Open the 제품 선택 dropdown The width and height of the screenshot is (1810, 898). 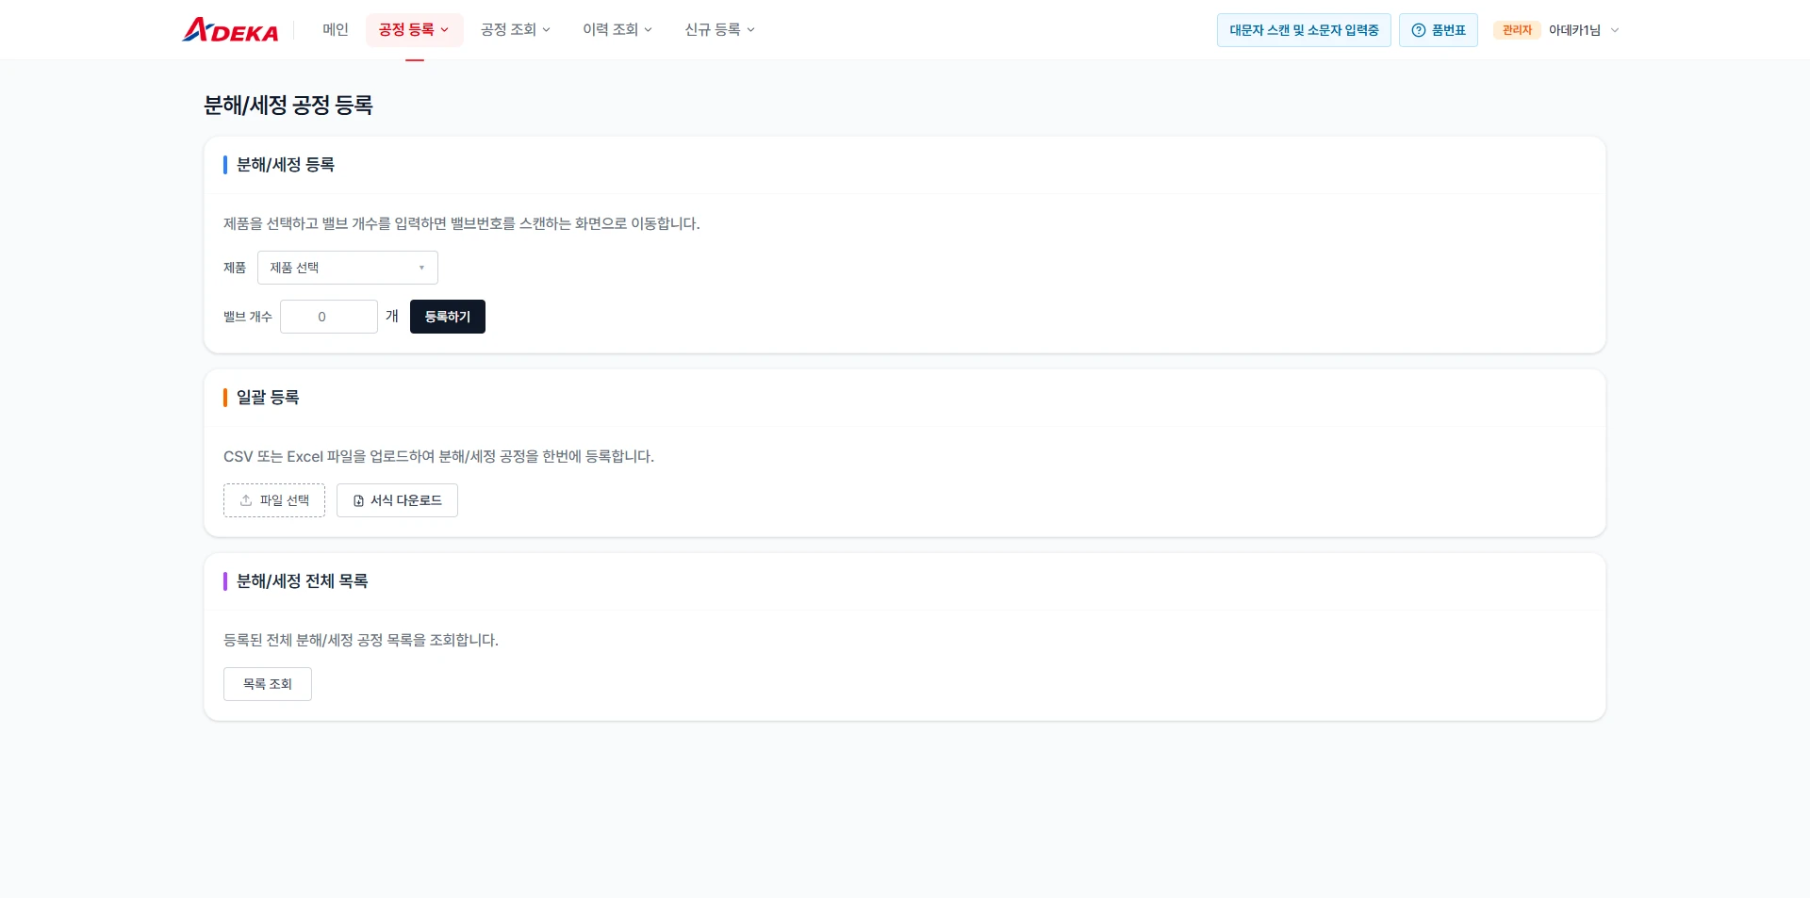[x=348, y=268]
